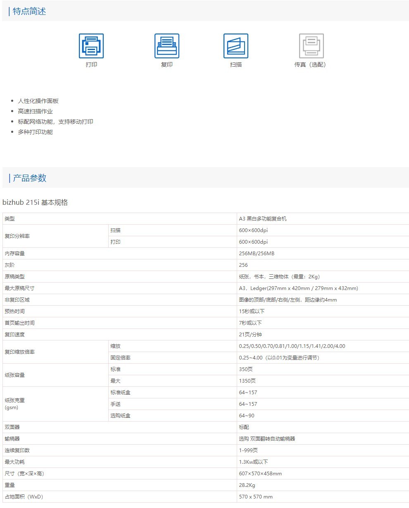Click the value 1.3Kw或以下
The width and height of the screenshot is (409, 508).
254,462
